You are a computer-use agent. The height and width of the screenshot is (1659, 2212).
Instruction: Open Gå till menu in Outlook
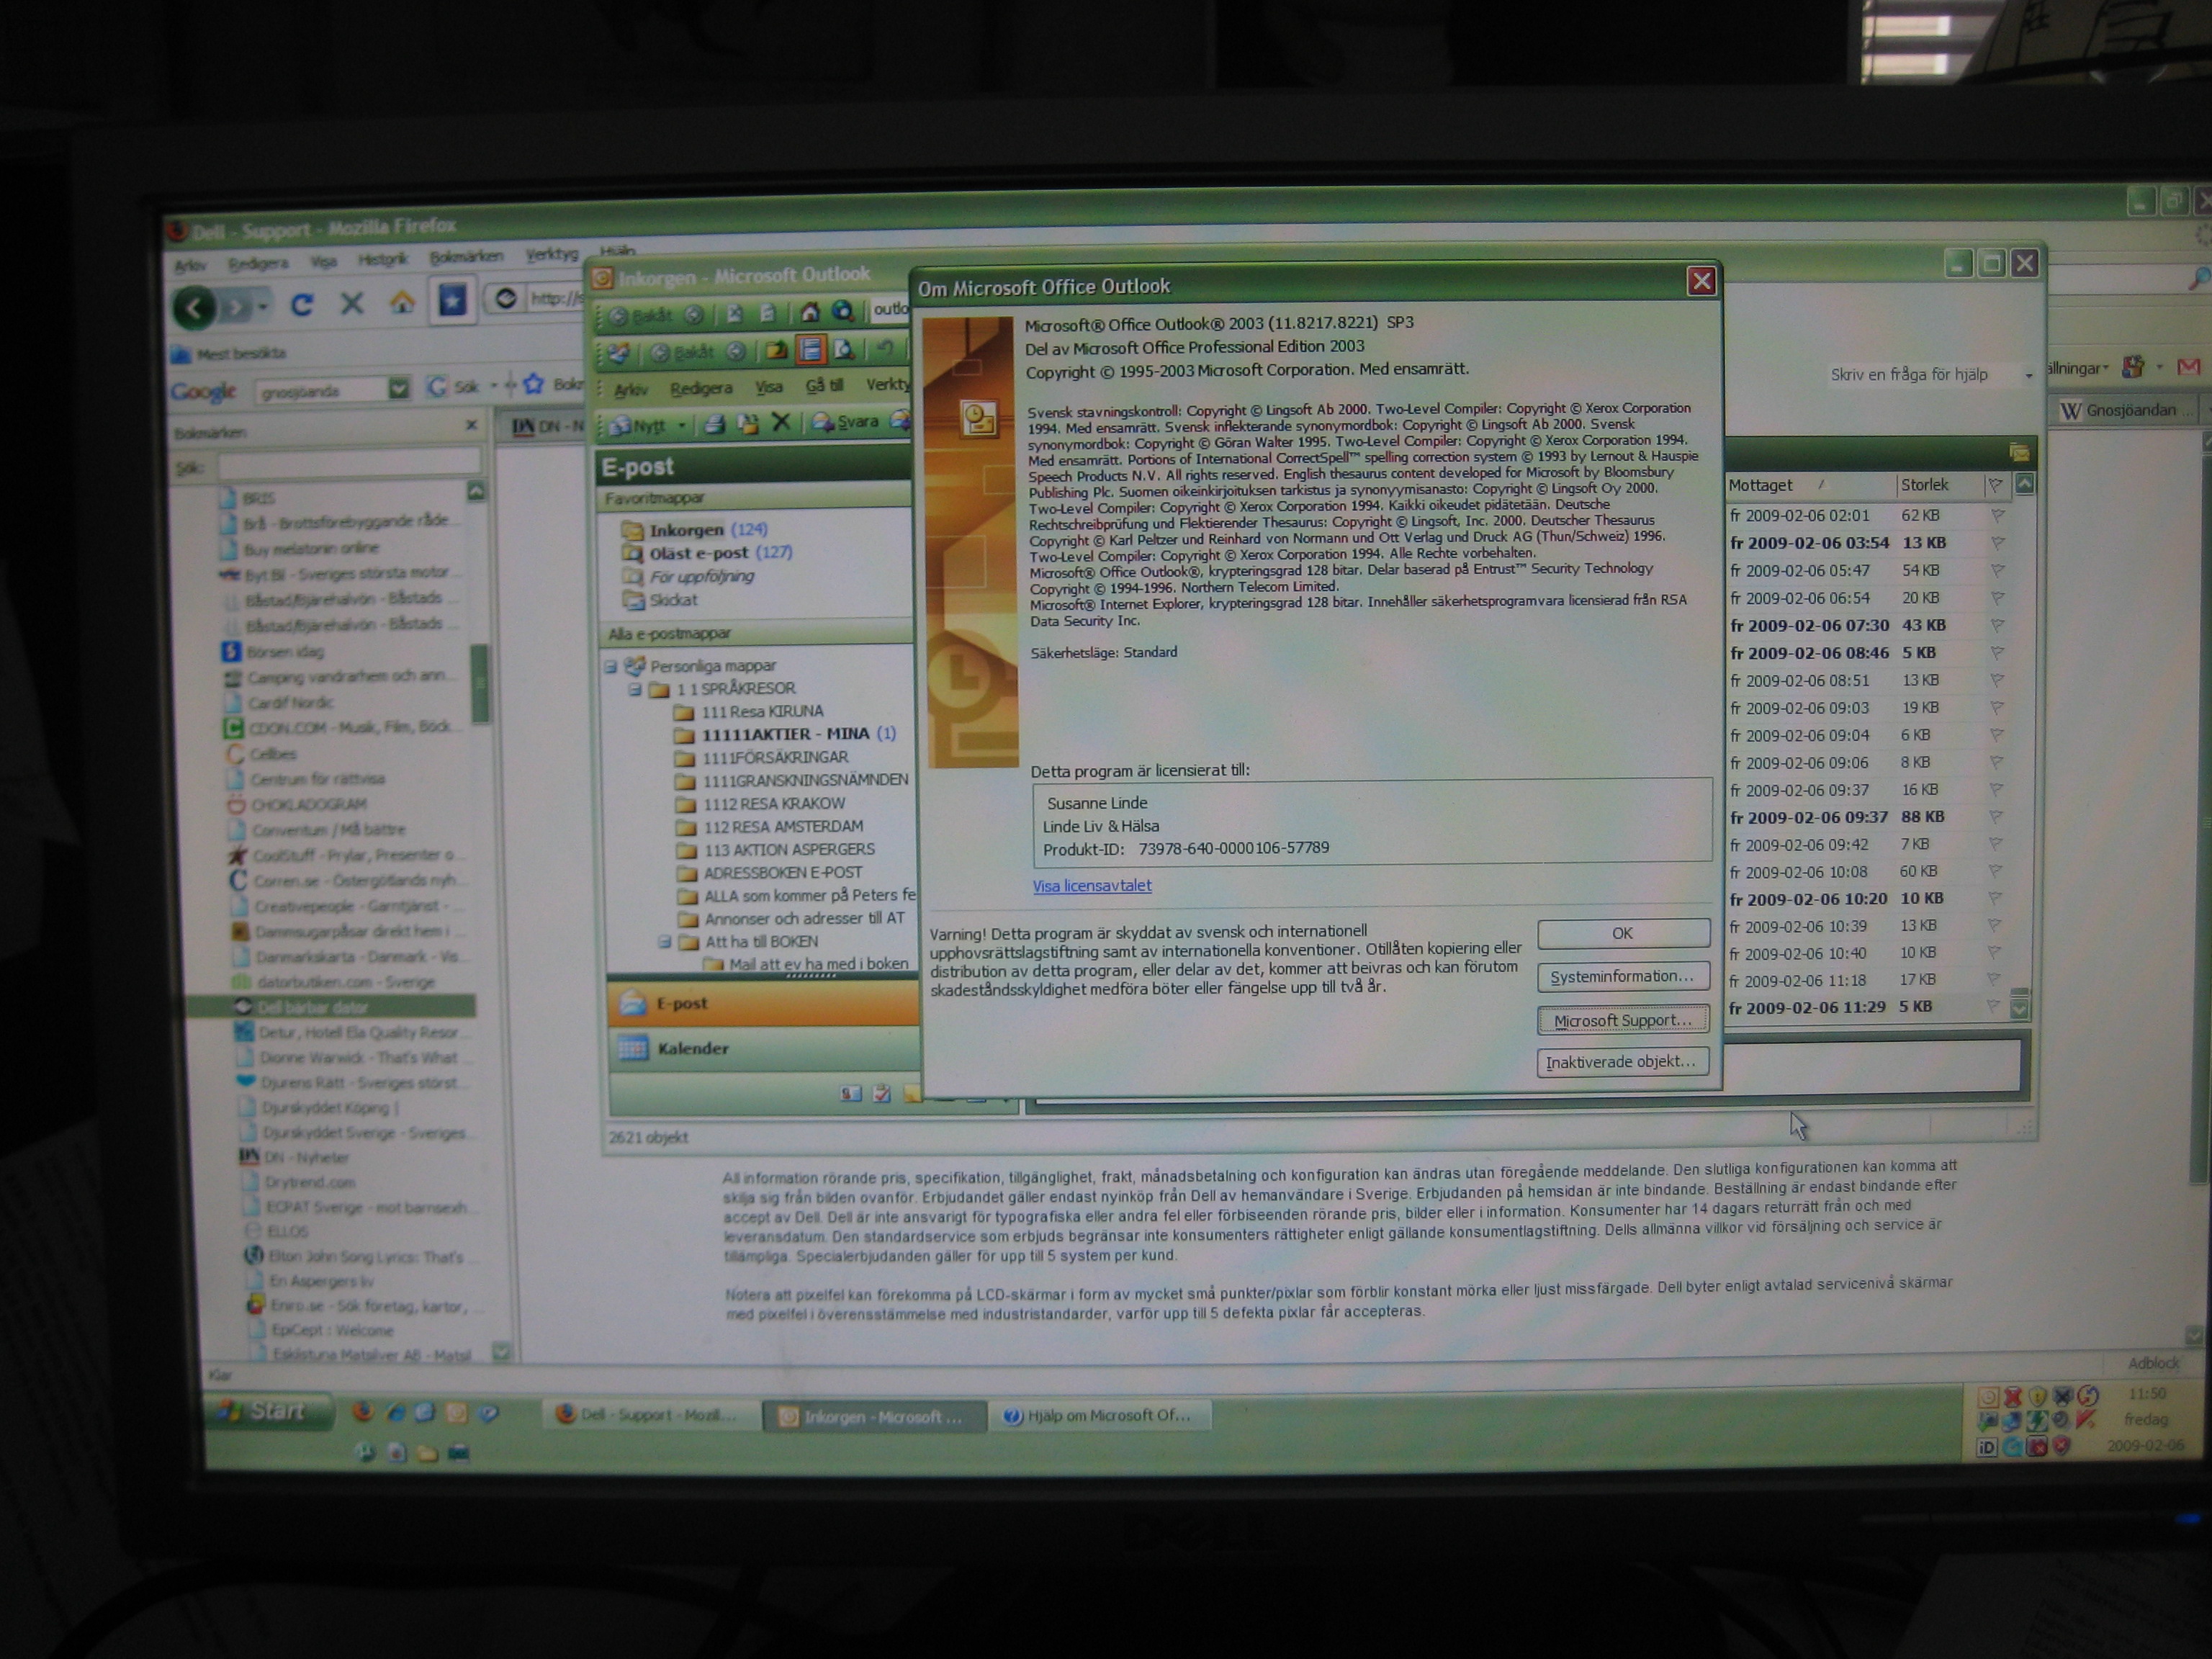(824, 386)
